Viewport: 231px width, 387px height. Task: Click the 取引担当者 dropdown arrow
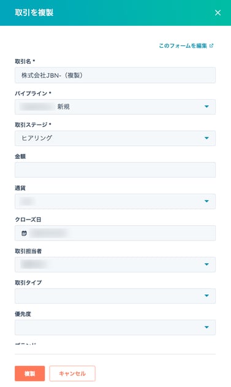(x=206, y=264)
